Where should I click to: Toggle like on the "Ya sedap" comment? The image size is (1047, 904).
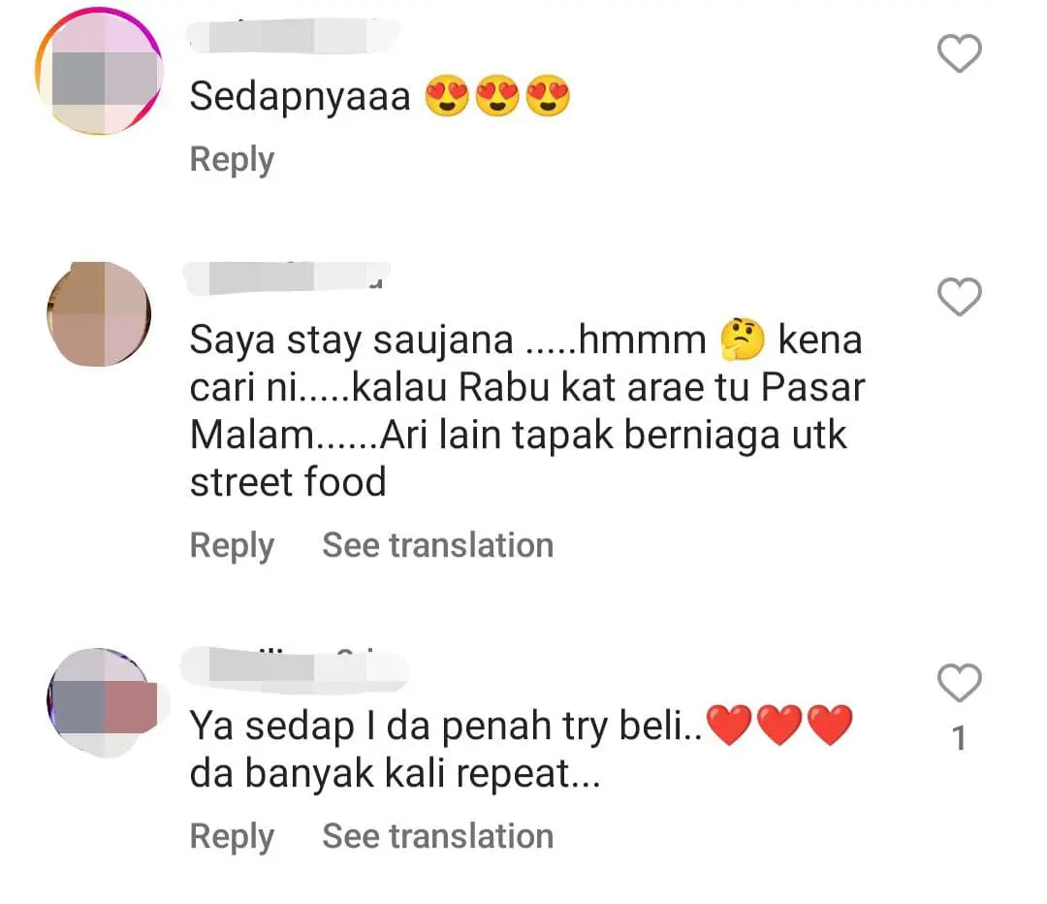coord(960,684)
